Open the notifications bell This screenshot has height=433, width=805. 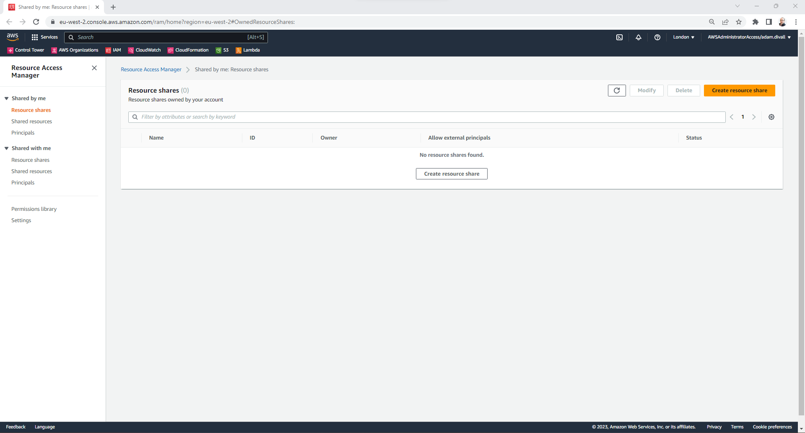(638, 37)
